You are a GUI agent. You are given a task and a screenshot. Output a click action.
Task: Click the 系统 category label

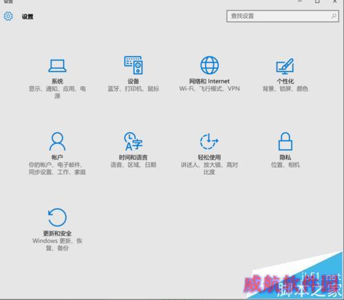click(x=57, y=81)
